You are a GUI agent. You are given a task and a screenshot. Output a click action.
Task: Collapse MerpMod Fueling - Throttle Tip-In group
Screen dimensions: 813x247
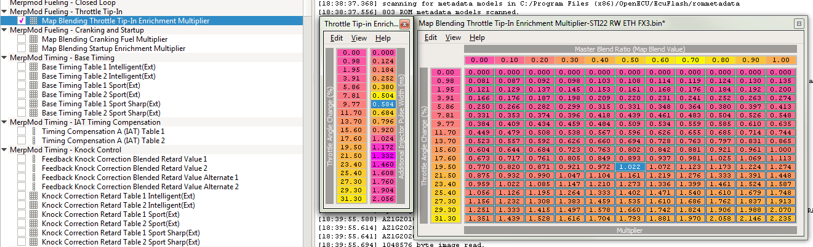coord(5,12)
